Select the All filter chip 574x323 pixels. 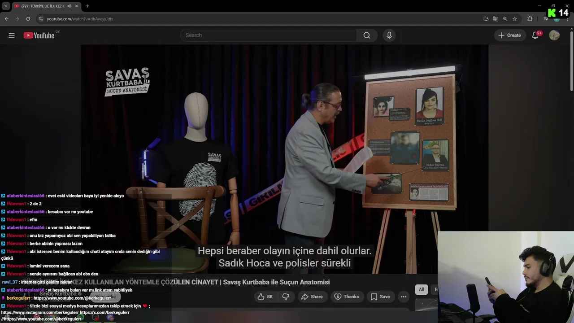click(x=422, y=289)
